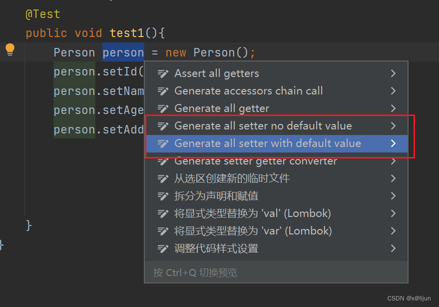This screenshot has height=307, width=439.
Task: Click pencil icon beside Generate accessors chain call
Action: (163, 91)
